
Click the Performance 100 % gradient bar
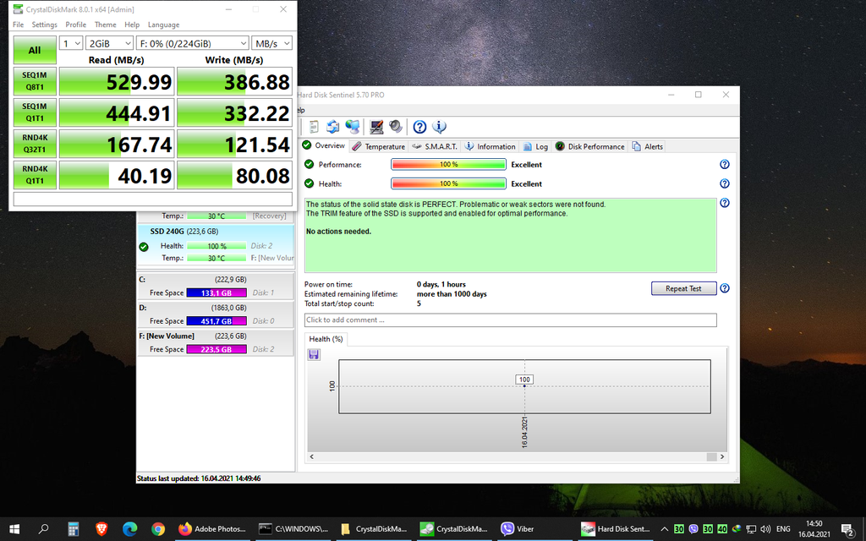coord(448,165)
